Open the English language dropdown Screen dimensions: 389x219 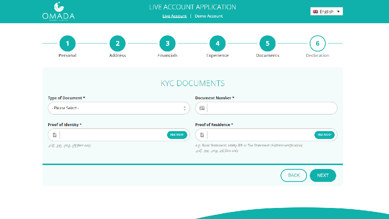coord(327,11)
